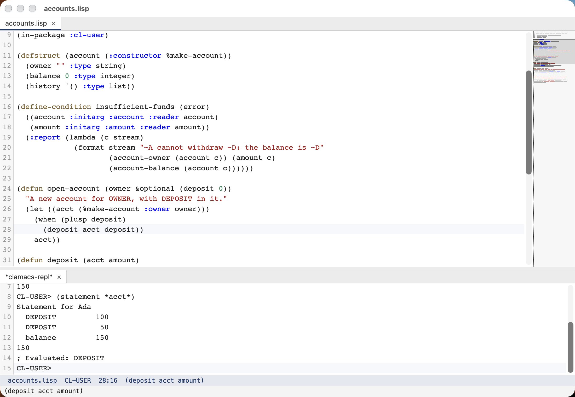
Task: Click the word defstruct on line 11
Action: (41, 56)
